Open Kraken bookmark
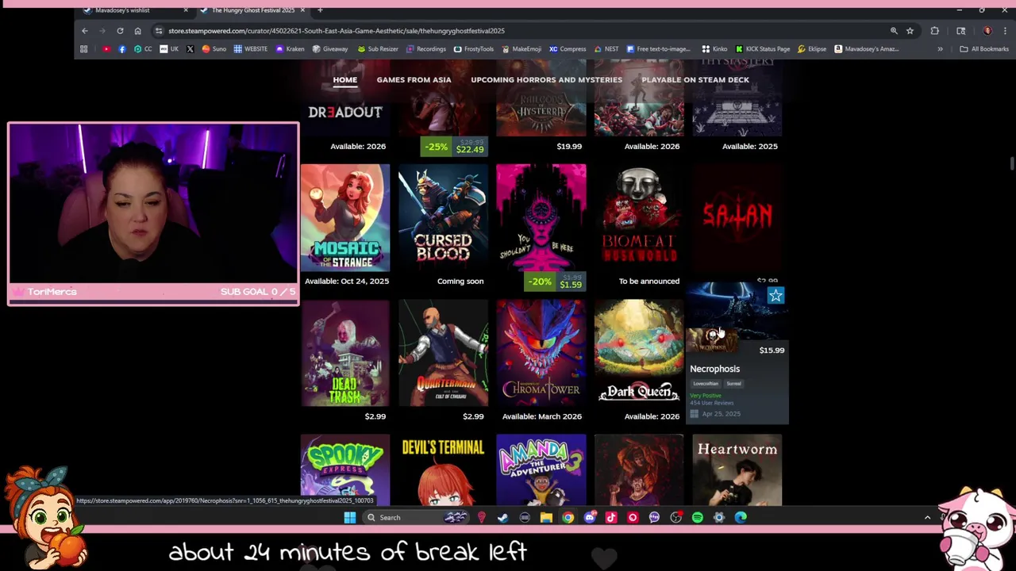 290,49
